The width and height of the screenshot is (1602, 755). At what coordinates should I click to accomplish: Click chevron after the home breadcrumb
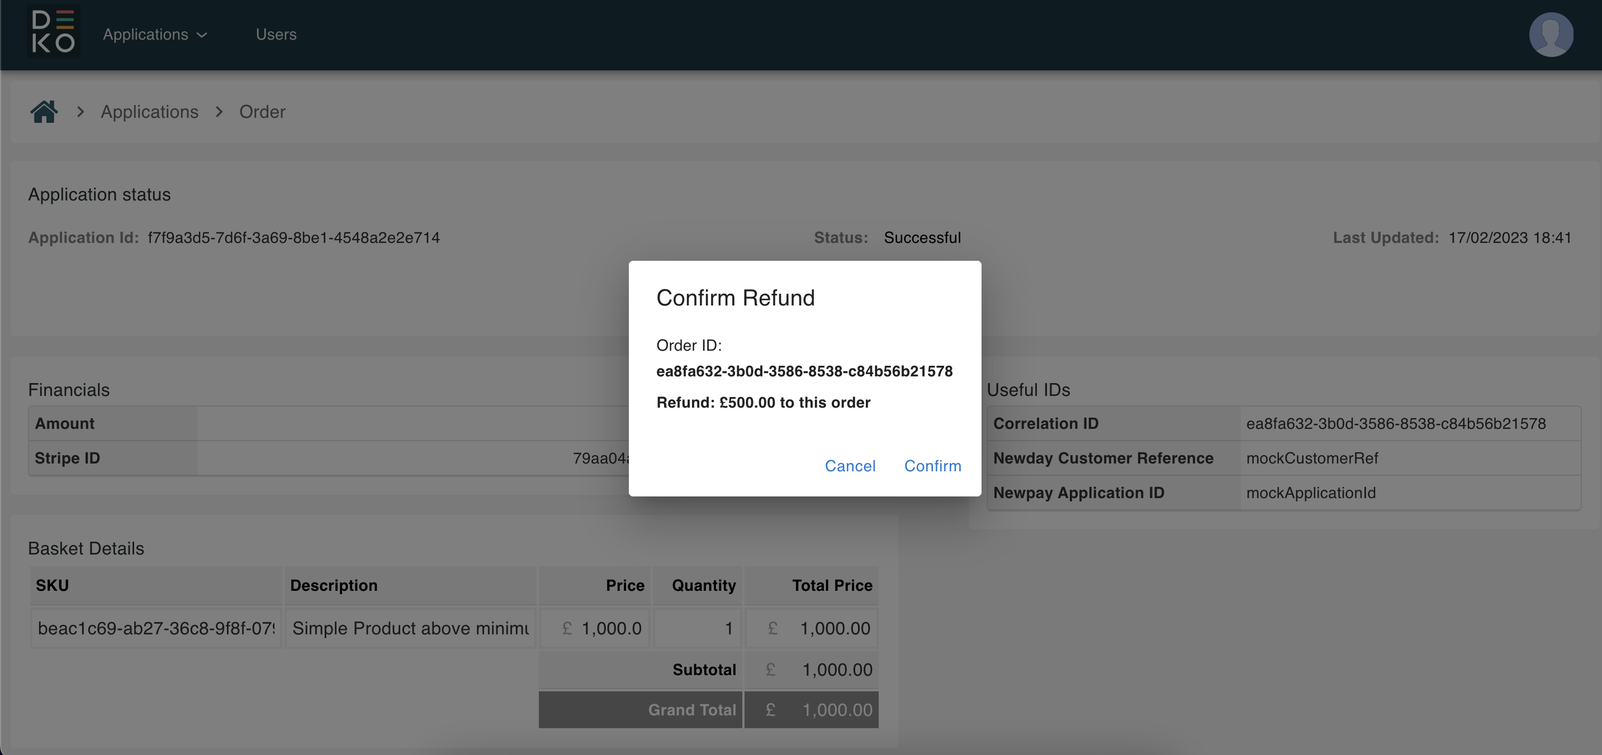(x=80, y=112)
